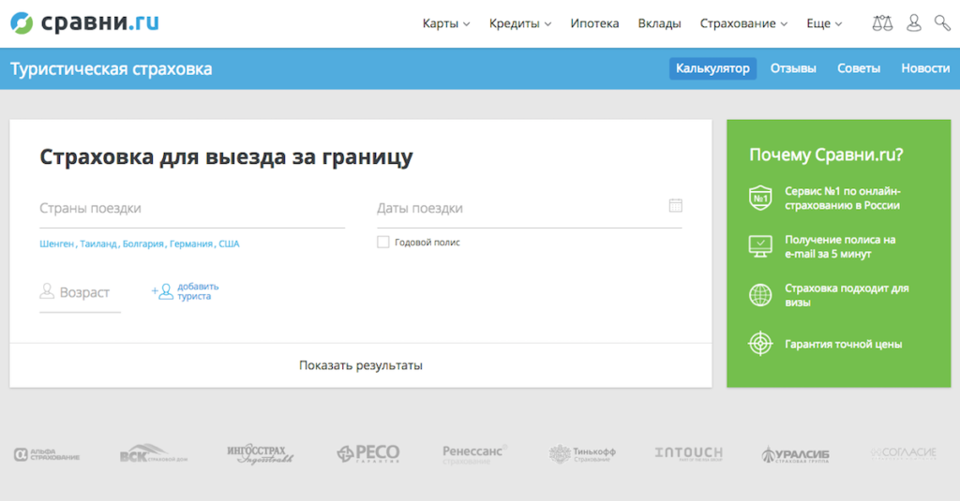The width and height of the screenshot is (960, 501).
Task: Expand the Карты dropdown menu
Action: pyautogui.click(x=445, y=23)
